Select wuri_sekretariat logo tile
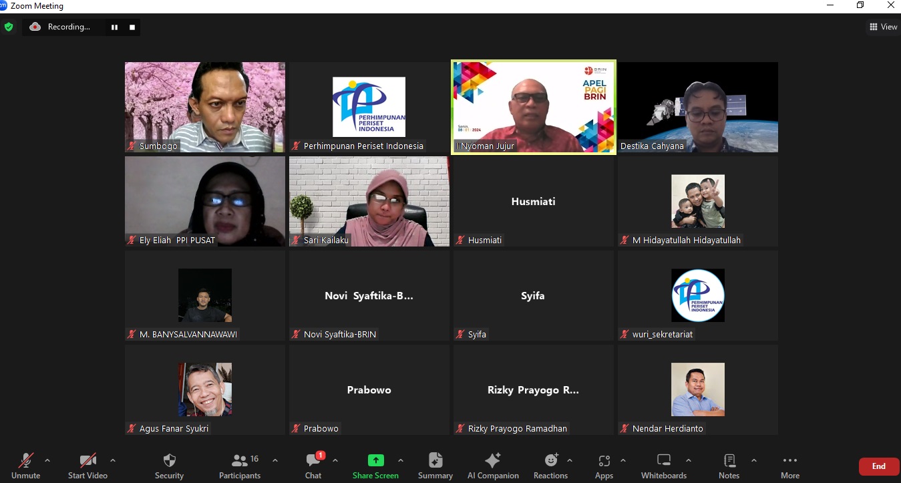The width and height of the screenshot is (901, 483). tap(698, 295)
